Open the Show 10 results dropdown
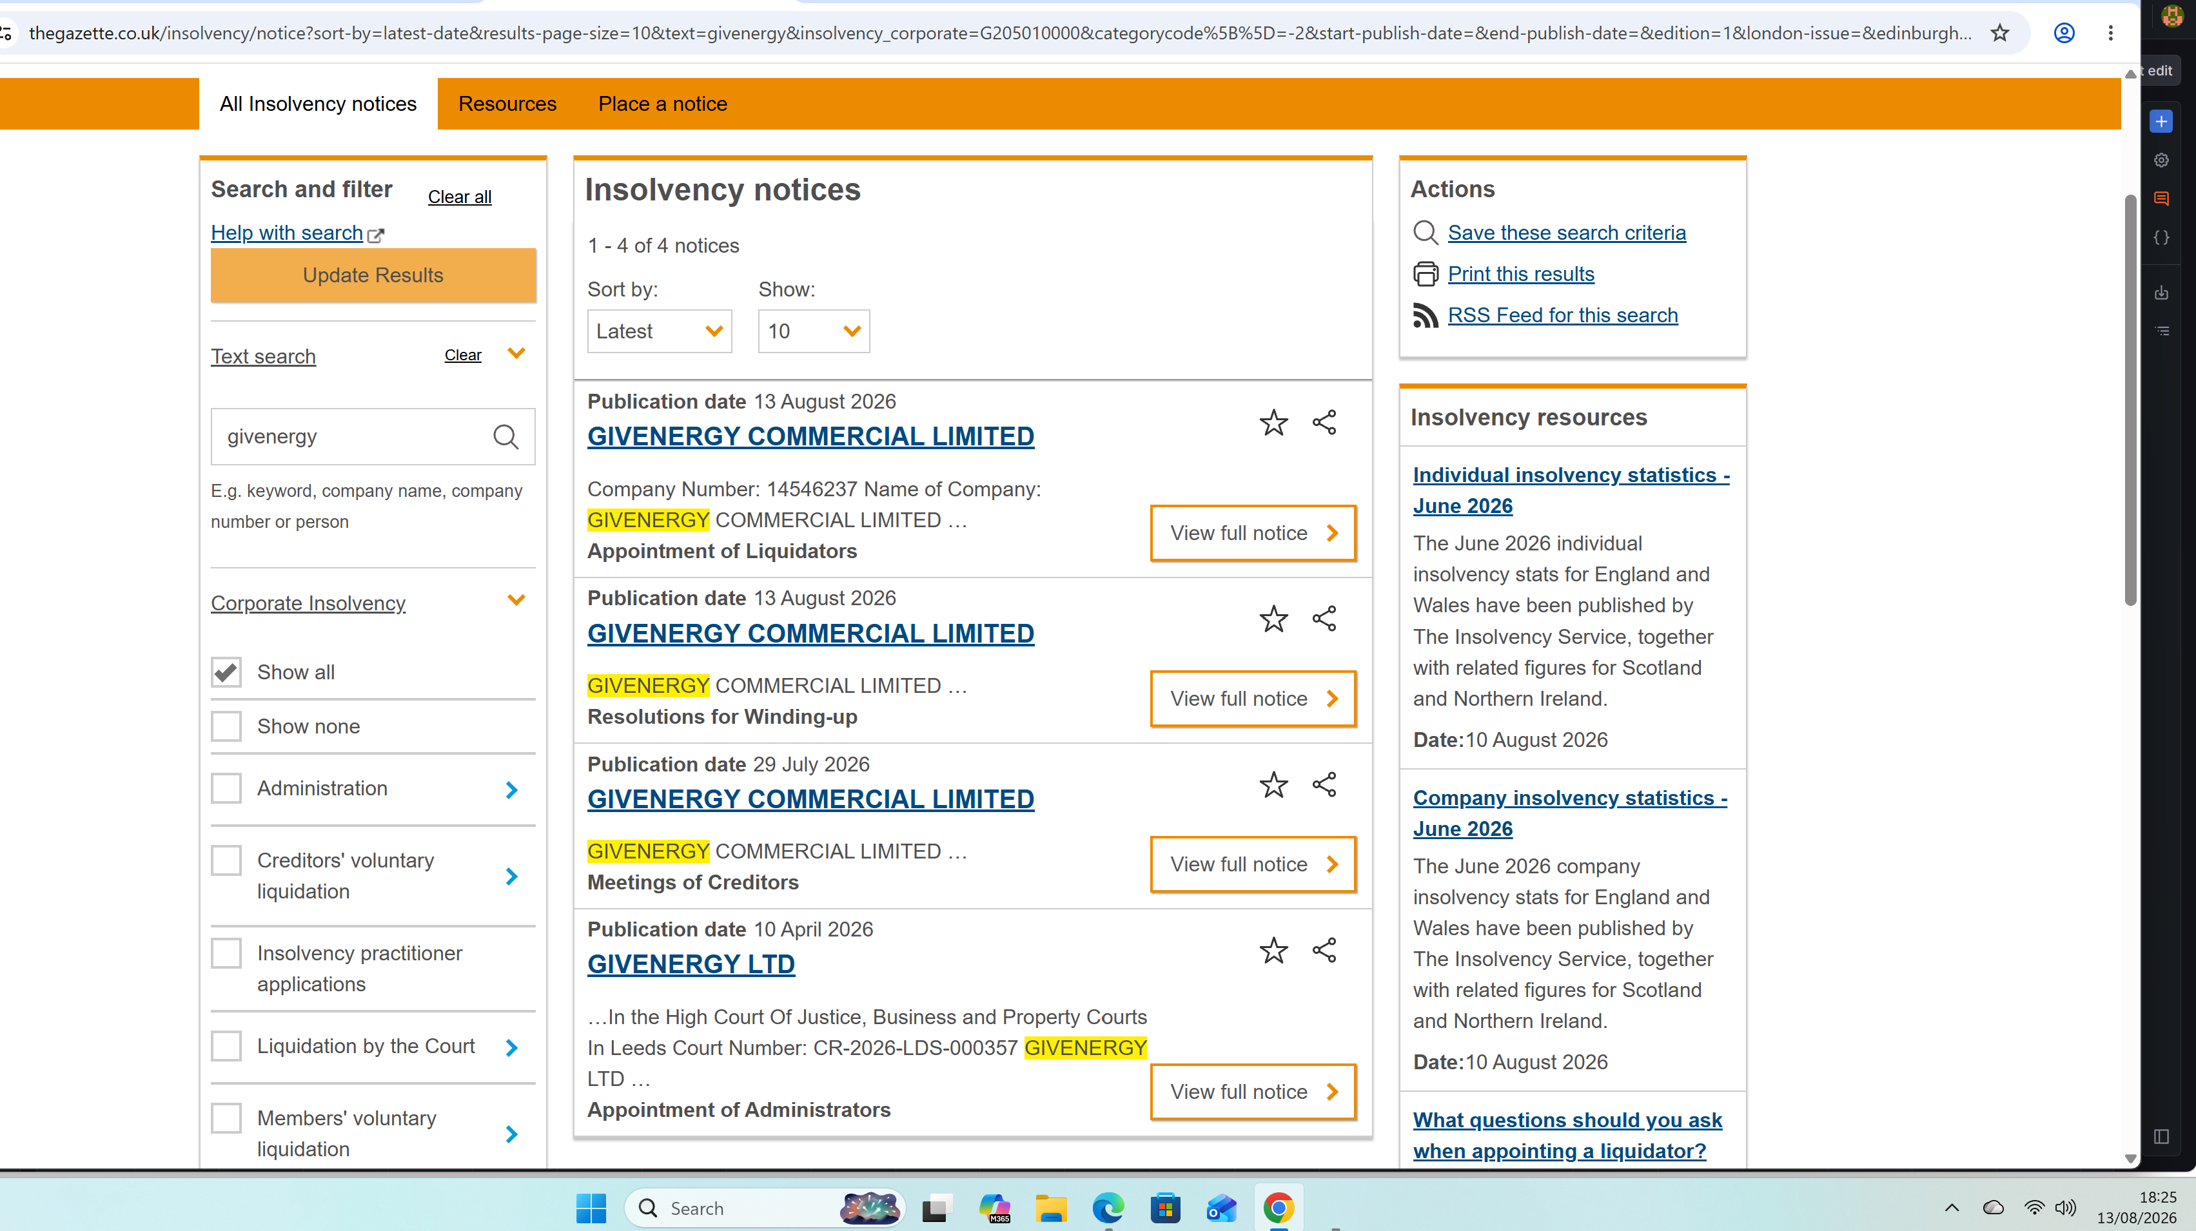The width and height of the screenshot is (2196, 1231). click(813, 331)
